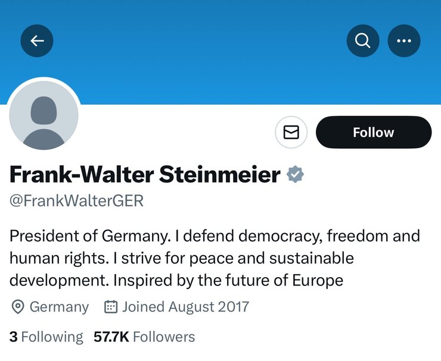This screenshot has height=361, width=441.
Task: Click the Germany location text
Action: click(59, 307)
